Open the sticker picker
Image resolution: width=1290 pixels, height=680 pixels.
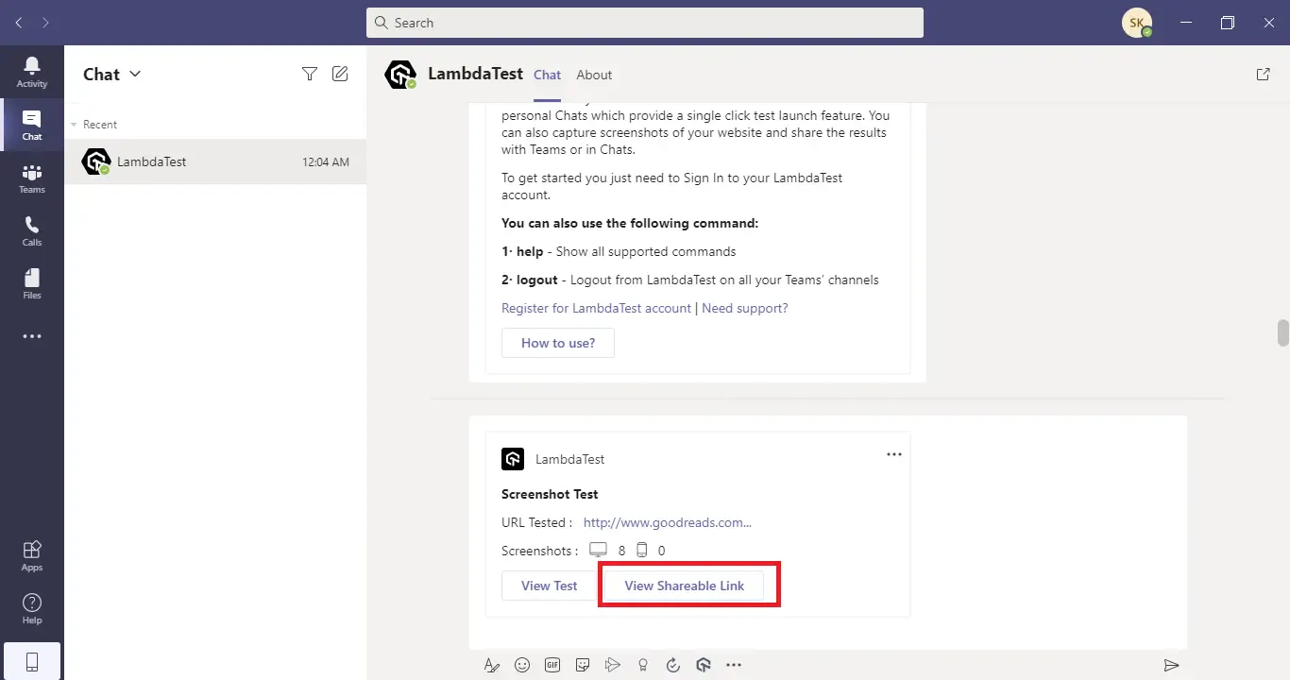(x=583, y=664)
